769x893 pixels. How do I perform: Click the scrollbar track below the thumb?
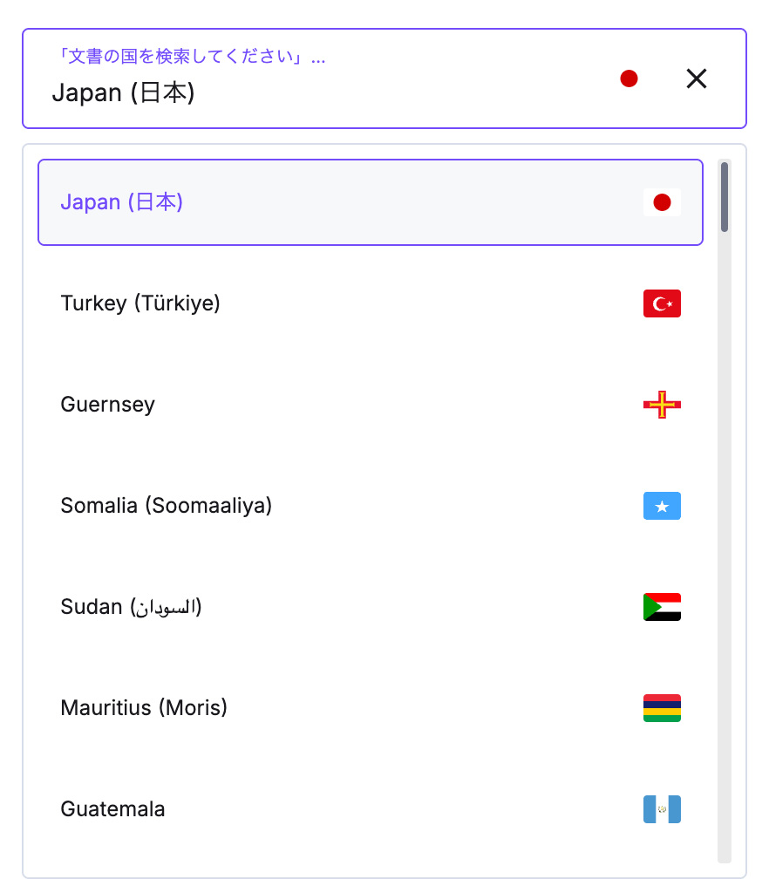click(724, 547)
